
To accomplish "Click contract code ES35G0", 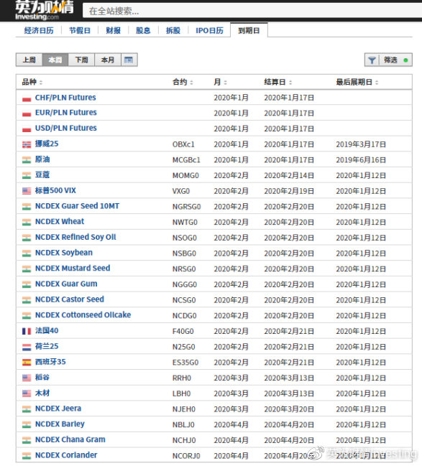I will (x=185, y=363).
